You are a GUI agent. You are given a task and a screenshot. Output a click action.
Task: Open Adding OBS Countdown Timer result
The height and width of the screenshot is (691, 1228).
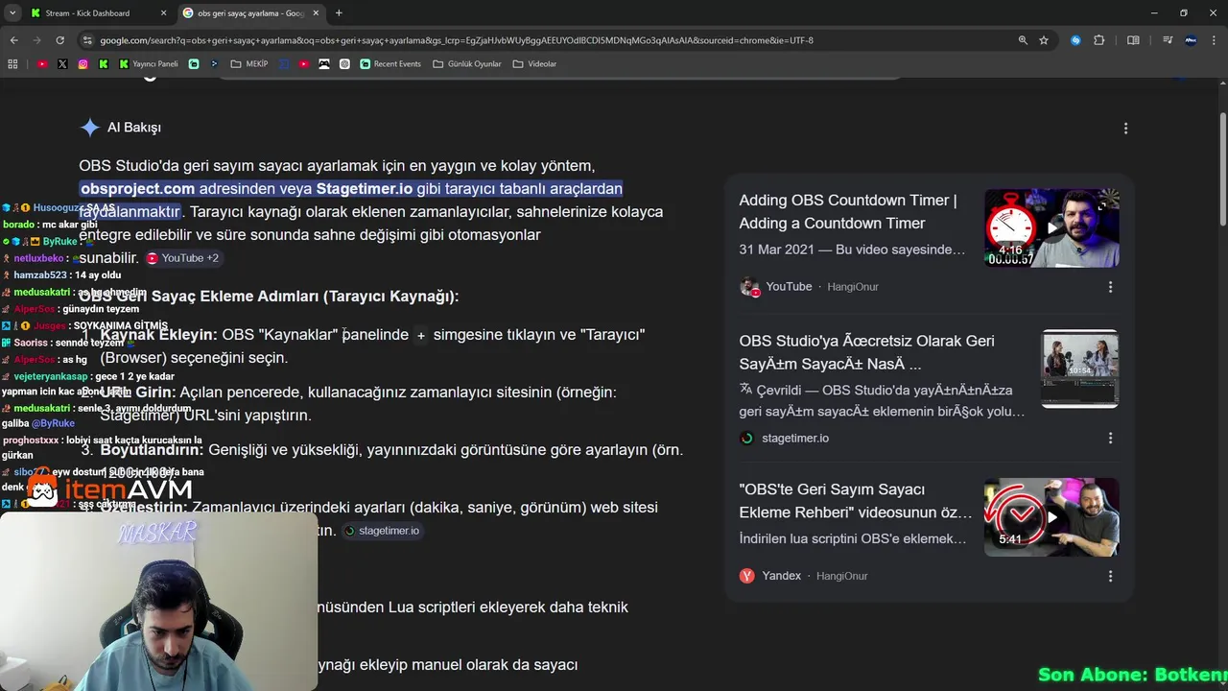847,212
